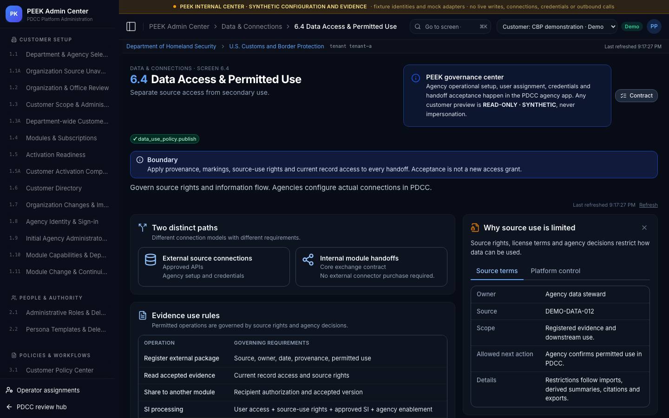Click the Customer Setup section icon

13,39
